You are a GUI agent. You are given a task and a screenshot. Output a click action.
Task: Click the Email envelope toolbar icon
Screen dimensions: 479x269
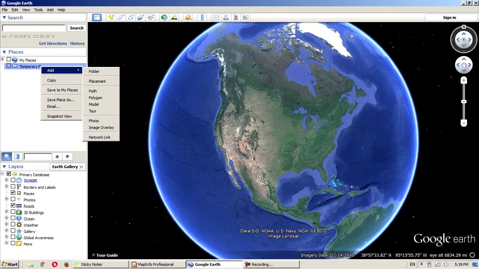point(216,18)
